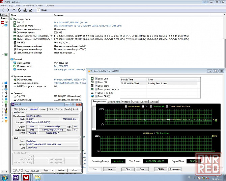The height and width of the screenshot is (181, 226).
Task: Open CPU-Z from the Windows taskbar
Action: tap(15, 177)
